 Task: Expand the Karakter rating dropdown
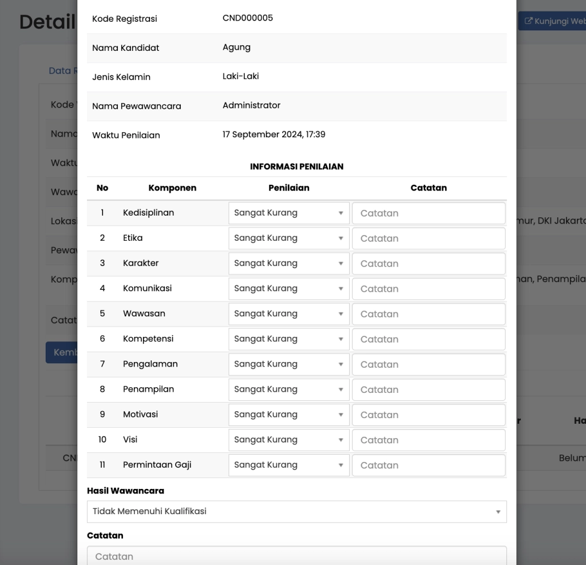point(288,263)
